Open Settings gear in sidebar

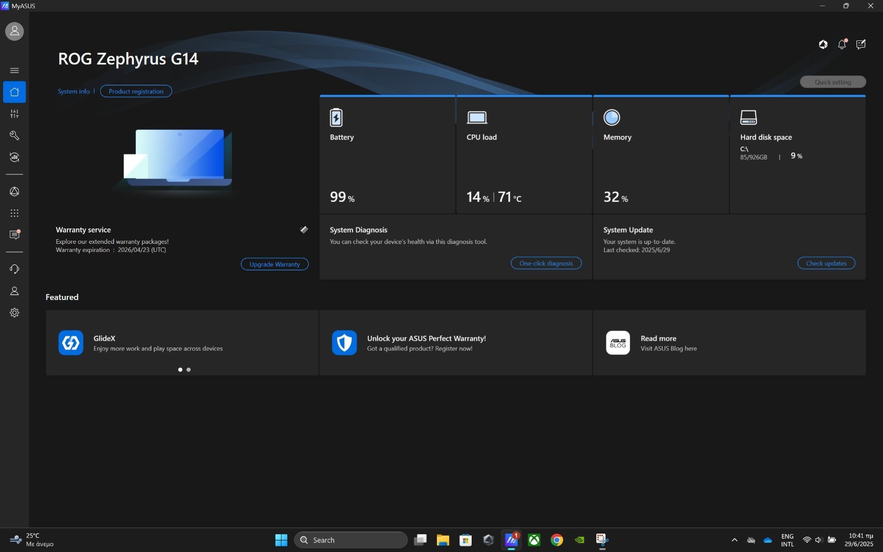tap(14, 312)
